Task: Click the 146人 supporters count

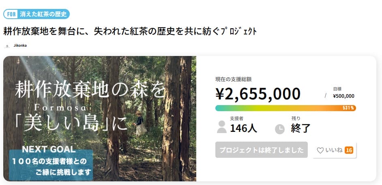Action: coord(243,128)
